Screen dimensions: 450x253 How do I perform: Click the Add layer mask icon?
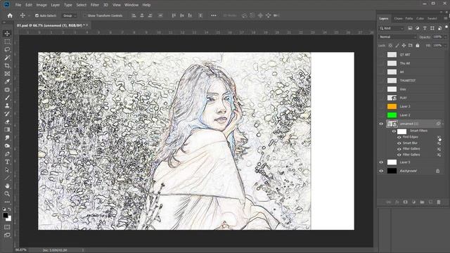tap(405, 202)
